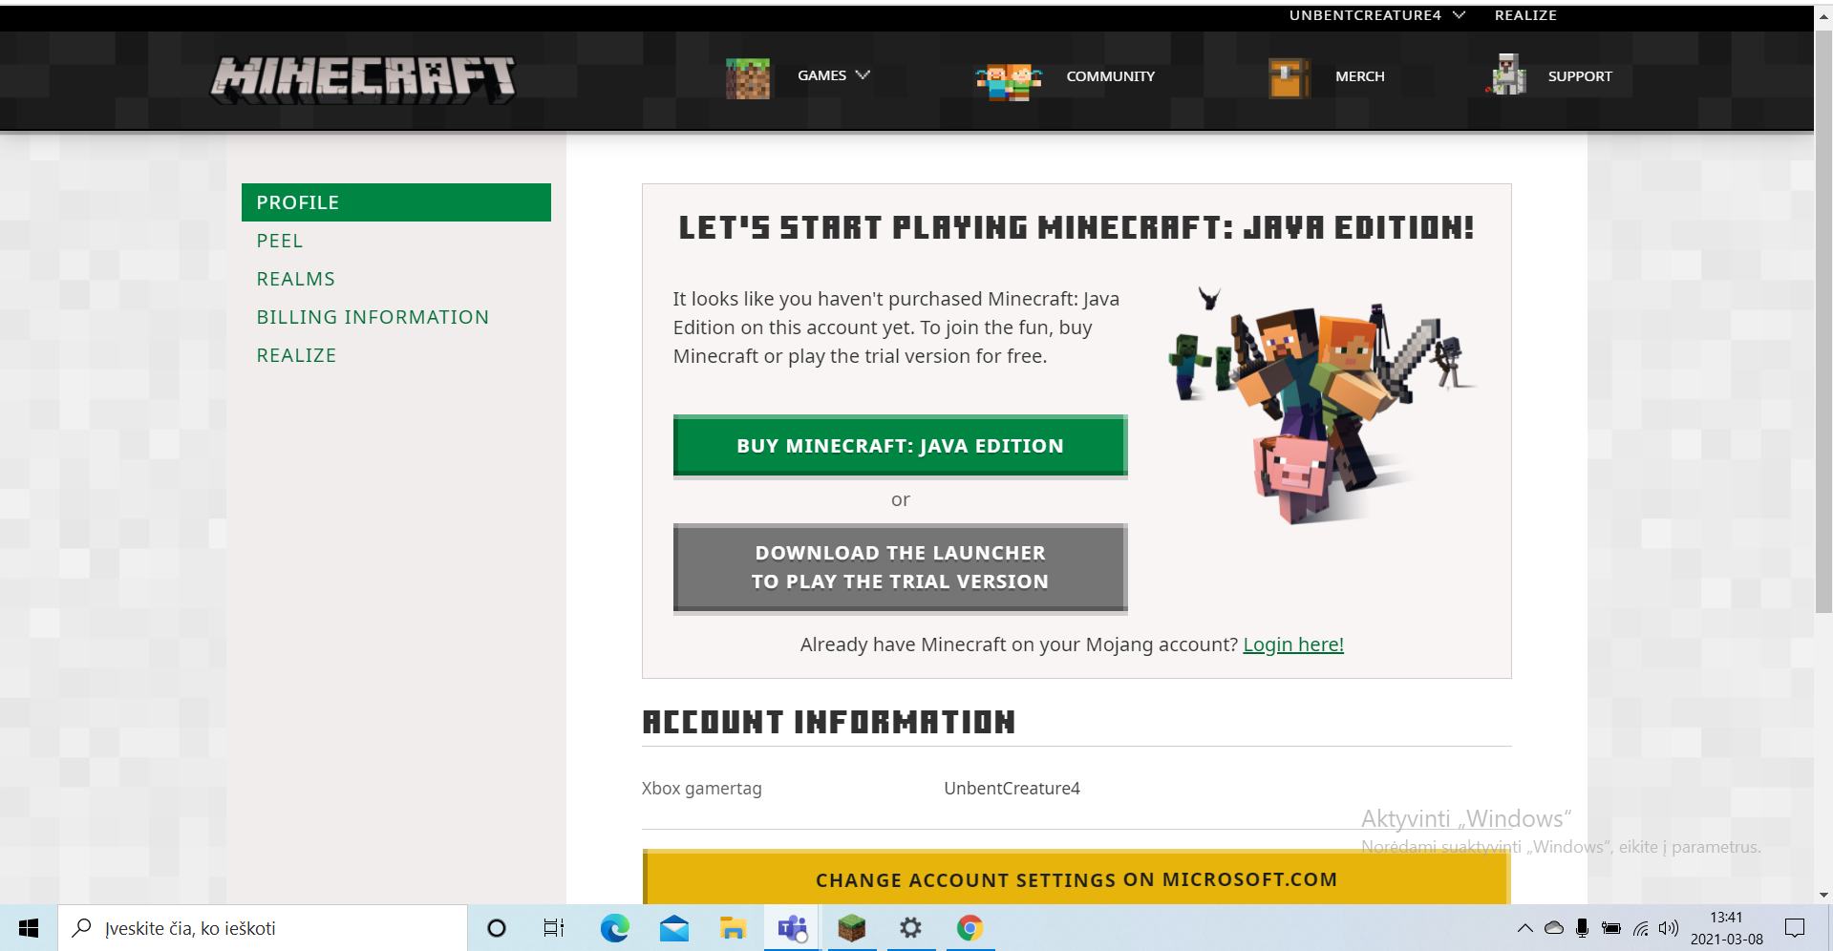Click the Support iron golem icon
Viewport: 1833px width, 951px height.
[1507, 74]
